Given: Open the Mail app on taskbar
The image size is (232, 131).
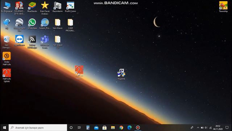Looking at the screenshot, I should tap(96, 128).
